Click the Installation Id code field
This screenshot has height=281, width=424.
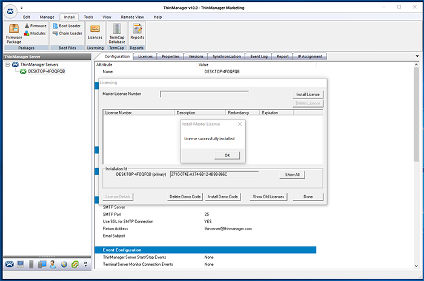pyautogui.click(x=214, y=175)
